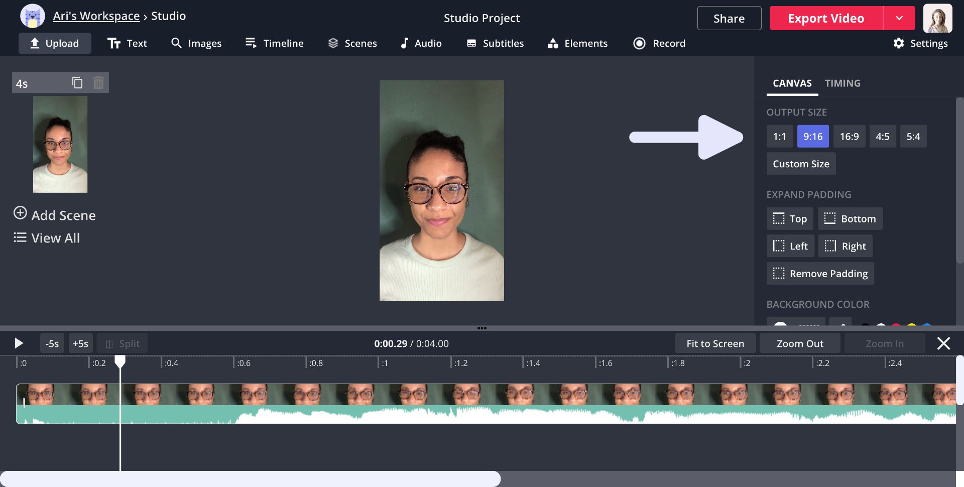Expand the View All scenes list
The height and width of the screenshot is (487, 964).
pyautogui.click(x=47, y=238)
